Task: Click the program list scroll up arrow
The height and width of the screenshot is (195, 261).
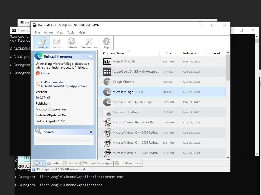Action: pos(228,53)
